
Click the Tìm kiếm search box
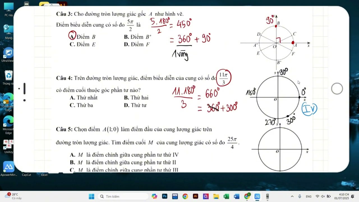click(123, 196)
